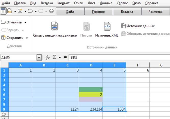170x119 pixels.
Task: Click the Print icon in toolbar
Action: tap(51, 11)
